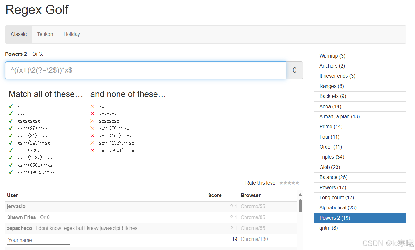Choose the Balance (26) level
The image size is (415, 250).
click(360, 177)
